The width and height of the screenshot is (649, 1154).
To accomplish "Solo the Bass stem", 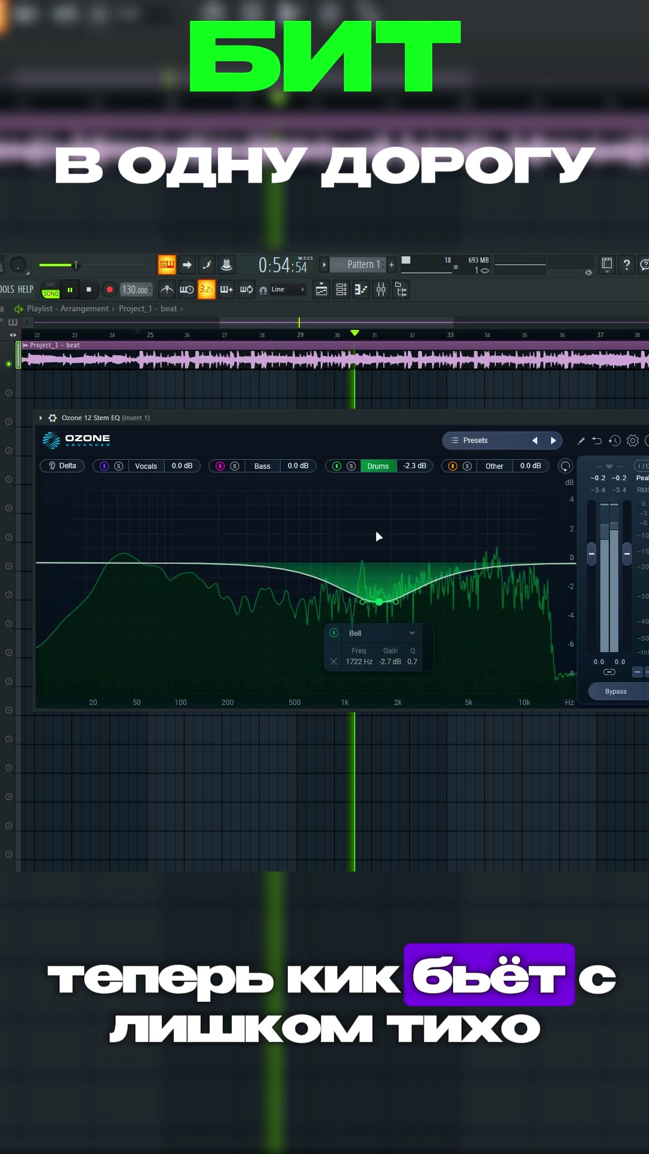I will tap(234, 466).
